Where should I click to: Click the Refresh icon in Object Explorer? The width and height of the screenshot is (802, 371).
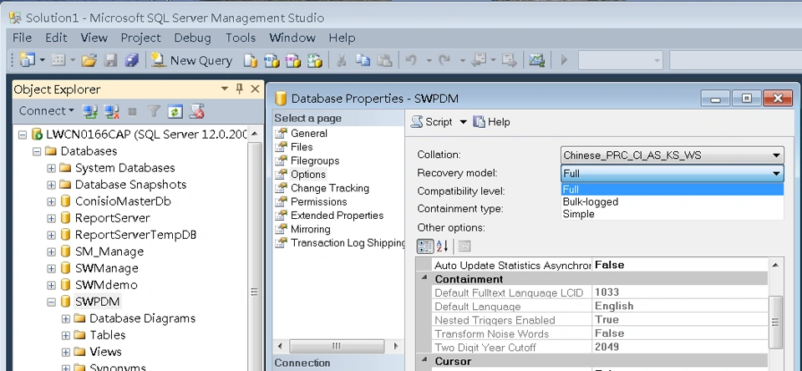(175, 111)
